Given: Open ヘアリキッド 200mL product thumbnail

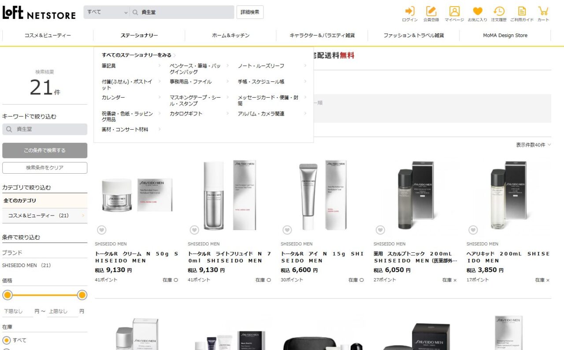Looking at the screenshot, I should tap(508, 195).
